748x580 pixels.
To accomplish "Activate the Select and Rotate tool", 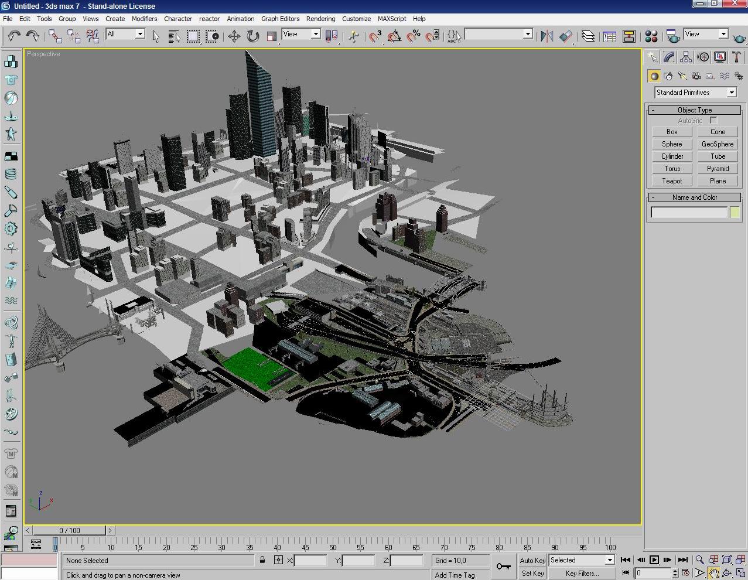I will point(252,36).
